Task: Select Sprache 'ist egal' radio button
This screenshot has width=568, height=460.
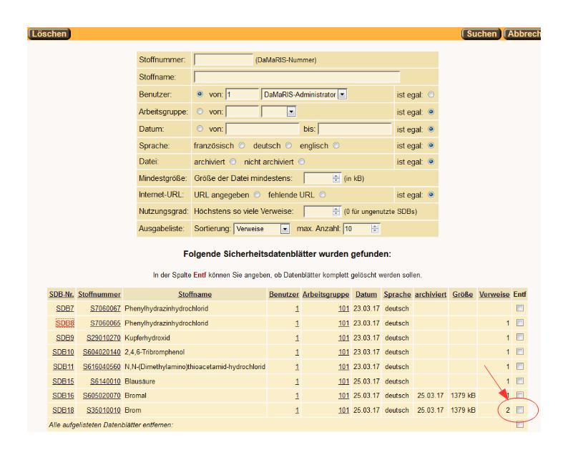Action: pyautogui.click(x=431, y=146)
